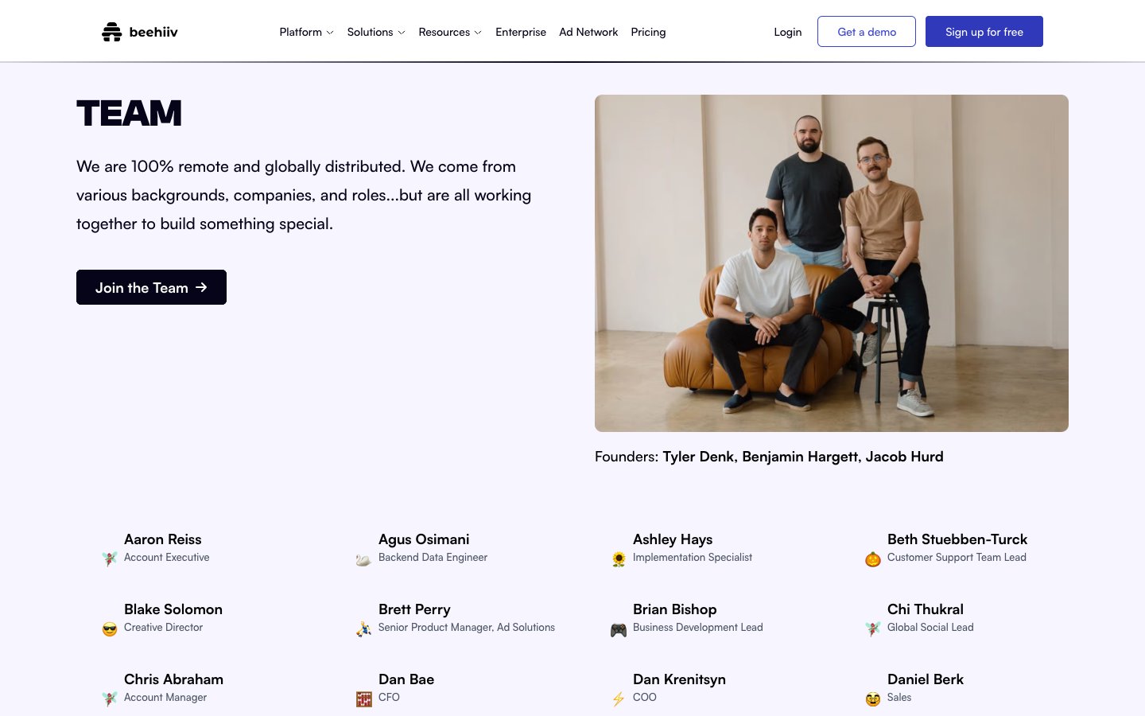Expand the Resources dropdown in navbar

[450, 32]
